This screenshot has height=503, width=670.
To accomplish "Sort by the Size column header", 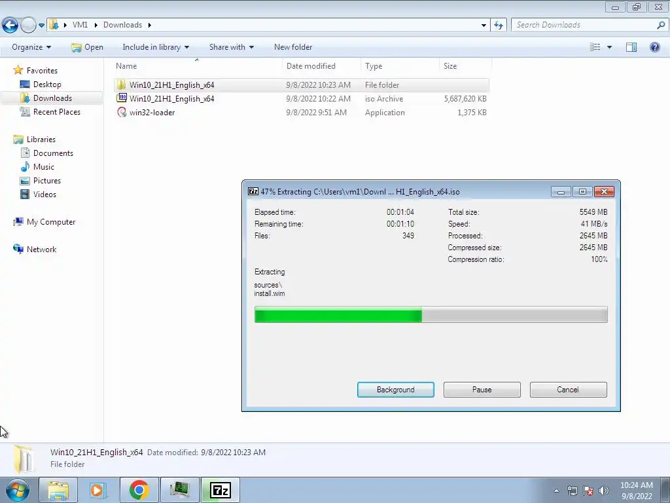I will (465, 66).
